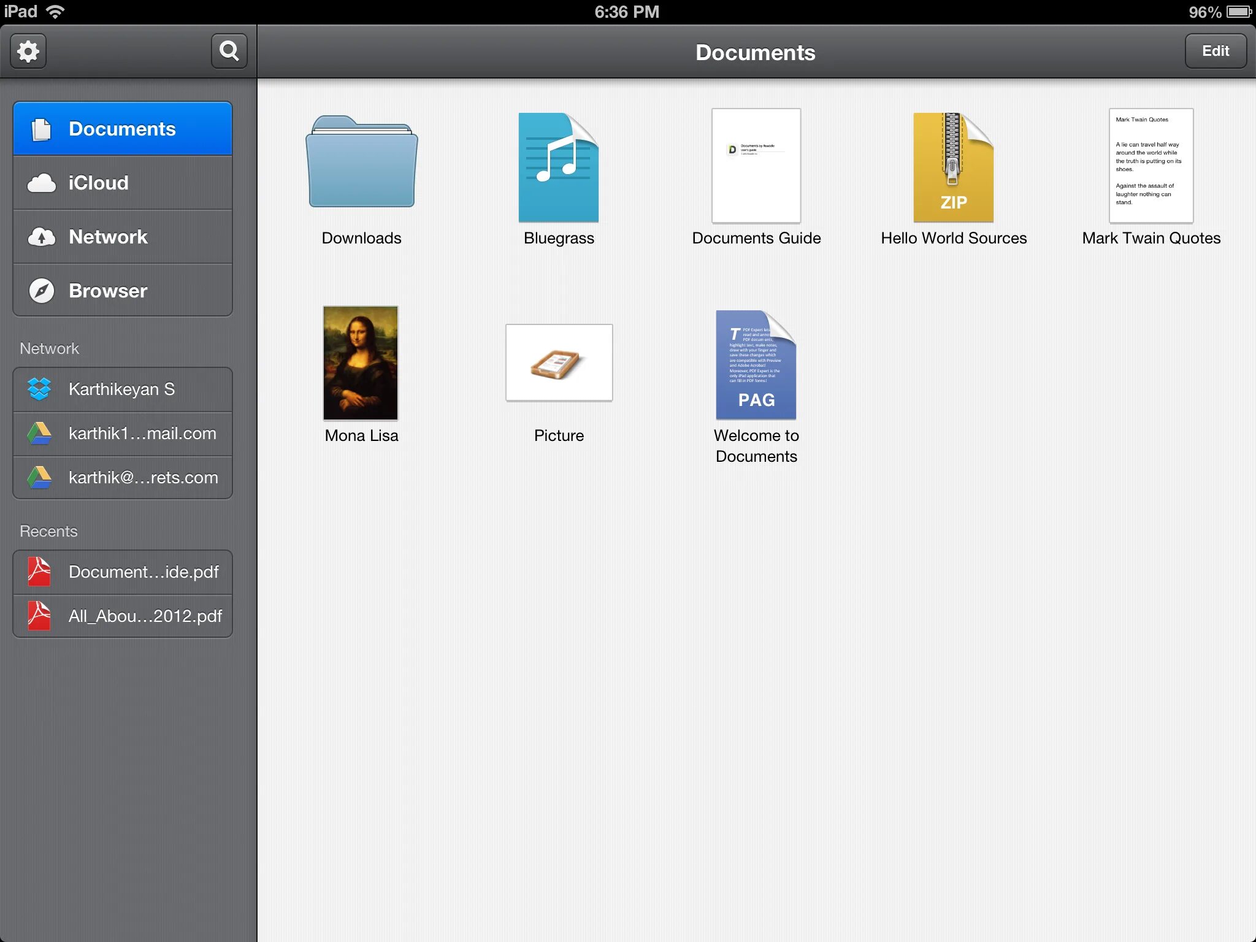Open the Documents Guide file

(x=756, y=166)
